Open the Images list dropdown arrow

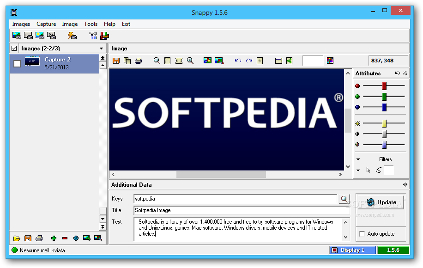point(102,49)
